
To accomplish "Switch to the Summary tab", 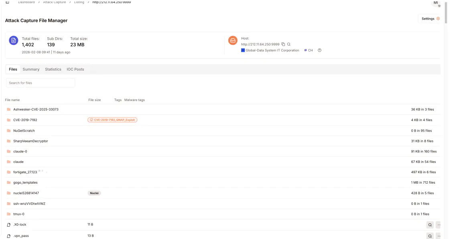I will pyautogui.click(x=31, y=69).
